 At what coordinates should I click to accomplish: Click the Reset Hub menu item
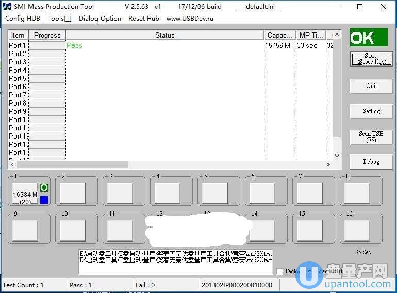click(x=143, y=18)
